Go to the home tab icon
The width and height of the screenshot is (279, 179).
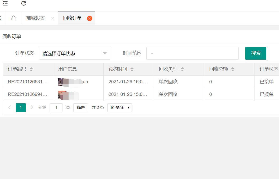(x=13, y=18)
